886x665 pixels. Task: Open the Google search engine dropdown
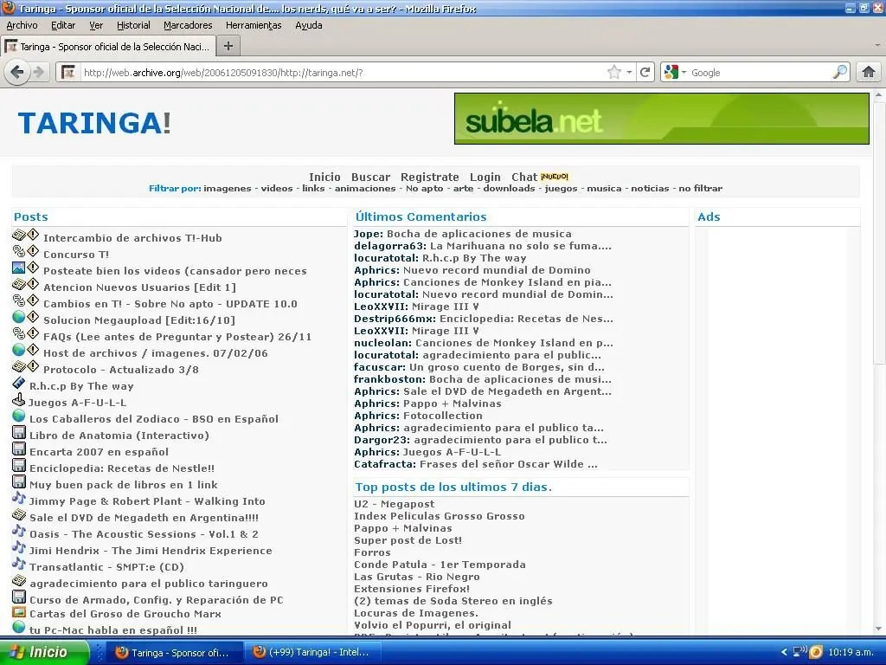click(684, 73)
